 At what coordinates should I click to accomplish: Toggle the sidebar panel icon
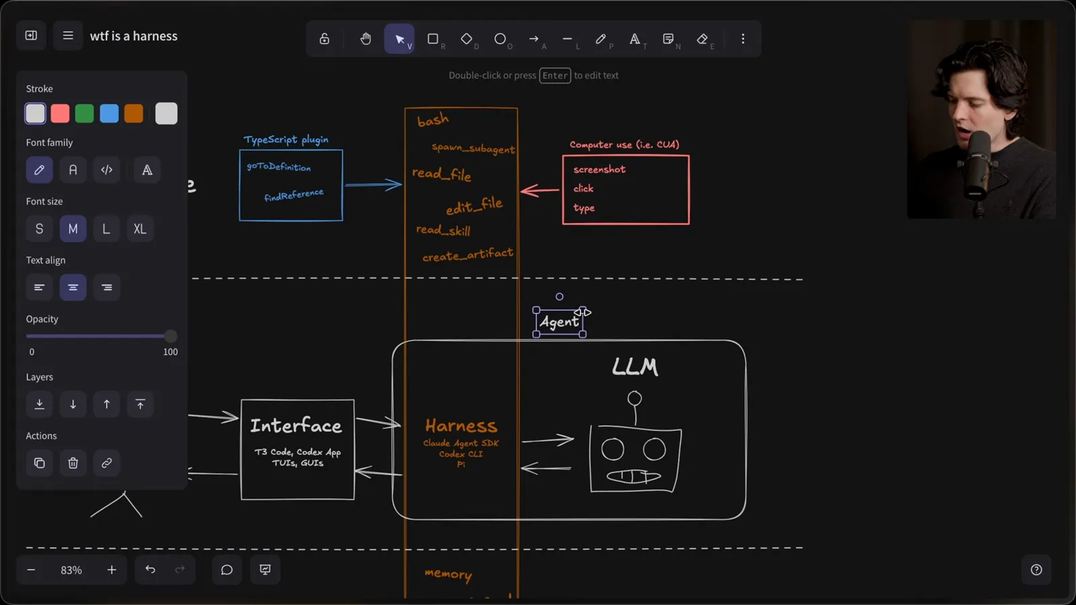[31, 36]
